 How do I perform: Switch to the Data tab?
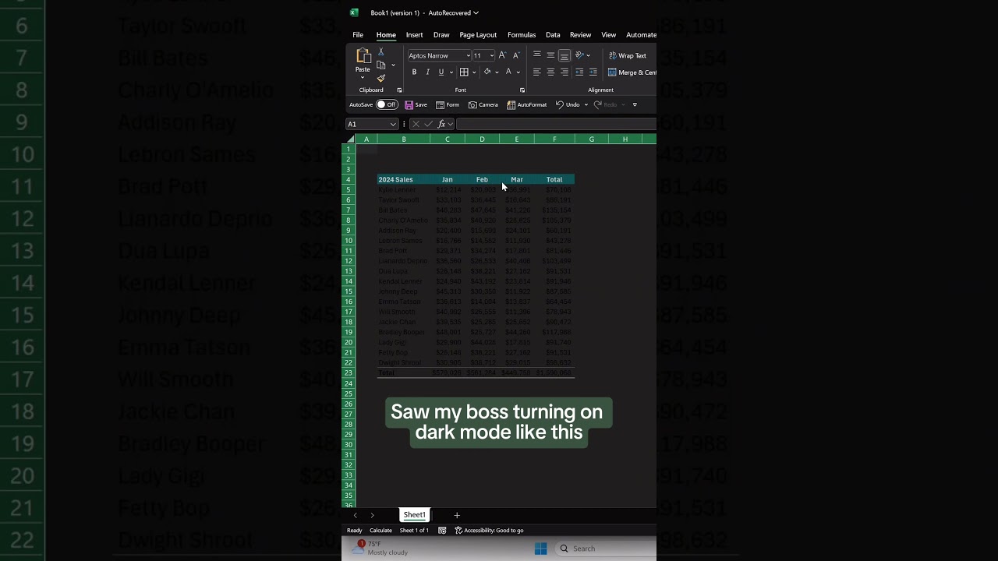pyautogui.click(x=553, y=34)
